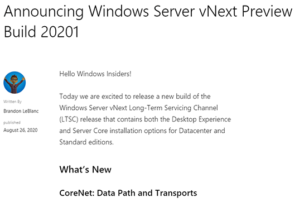The image size is (304, 207).
Task: Open Brandon LeBlanc's author page
Action: click(21, 111)
